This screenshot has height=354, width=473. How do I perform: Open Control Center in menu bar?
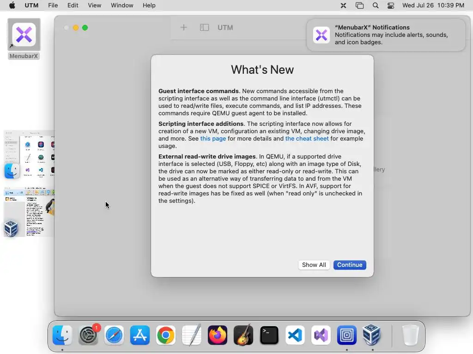391,6
